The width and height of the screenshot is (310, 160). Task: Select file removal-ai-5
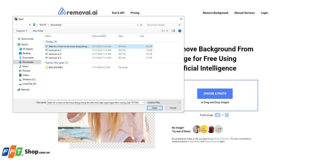click(99, 50)
